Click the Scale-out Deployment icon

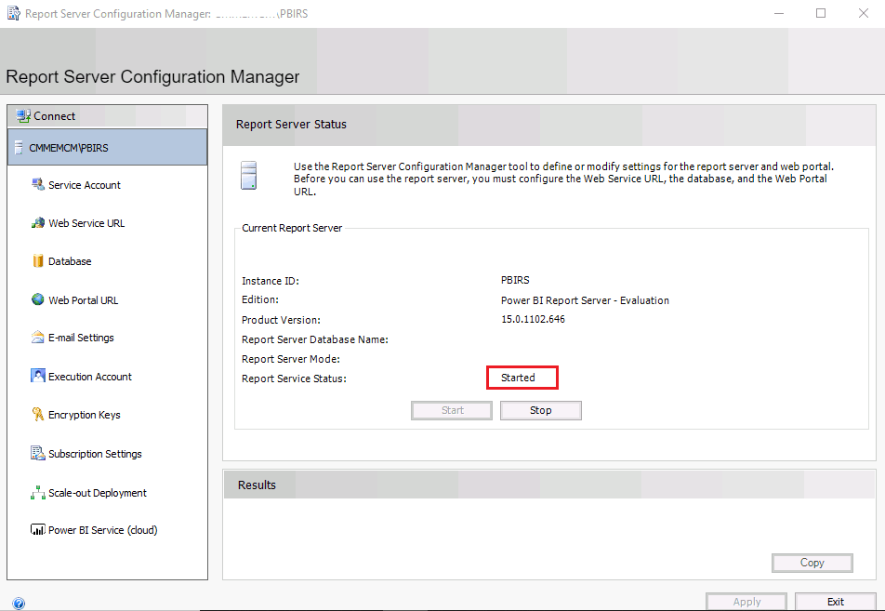point(38,492)
